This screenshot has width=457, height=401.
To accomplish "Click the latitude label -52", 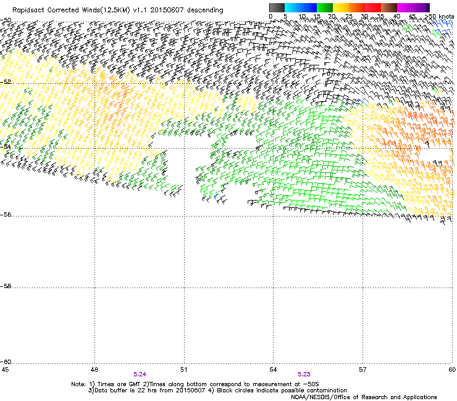I will tap(6, 82).
